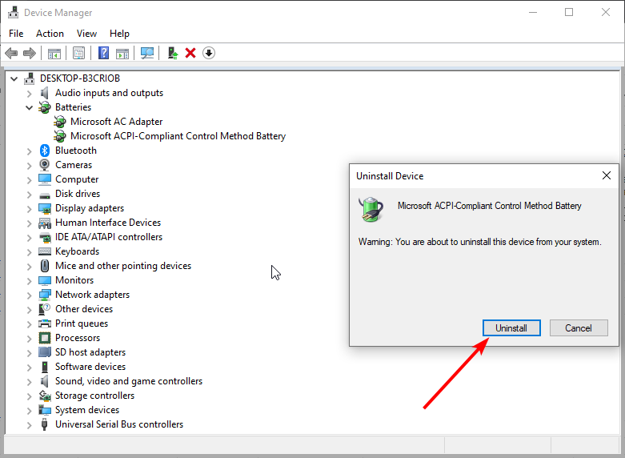Select the Computer category label
625x458 pixels.
pos(77,179)
